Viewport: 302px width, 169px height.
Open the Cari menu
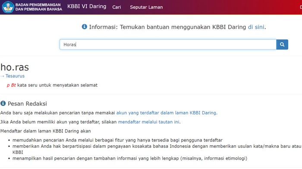(116, 7)
